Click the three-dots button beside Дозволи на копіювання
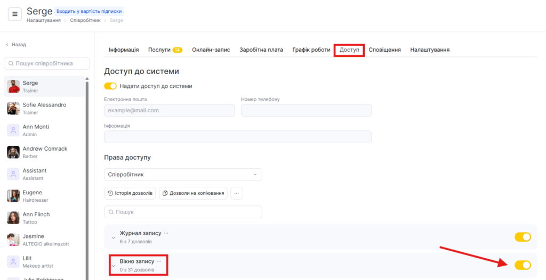 coord(236,193)
